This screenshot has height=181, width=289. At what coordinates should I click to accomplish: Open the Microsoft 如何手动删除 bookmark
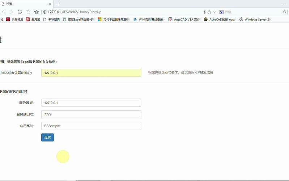point(114,20)
